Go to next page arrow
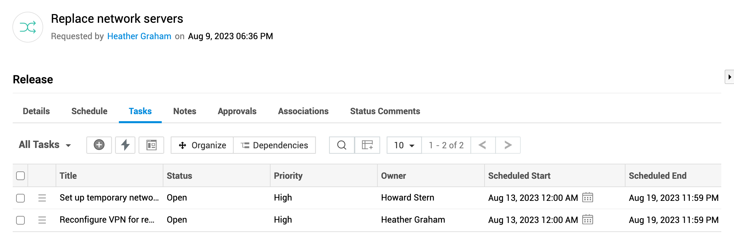734x235 pixels. click(508, 145)
